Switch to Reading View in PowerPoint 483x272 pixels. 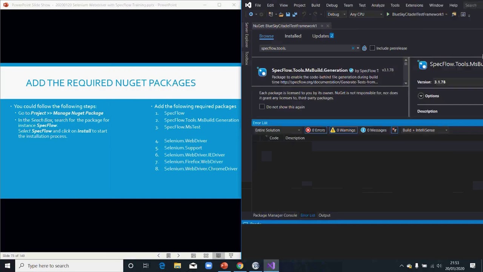(x=218, y=256)
